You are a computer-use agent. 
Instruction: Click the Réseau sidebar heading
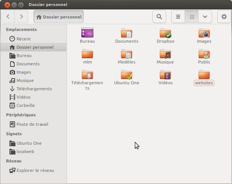[x=14, y=161]
